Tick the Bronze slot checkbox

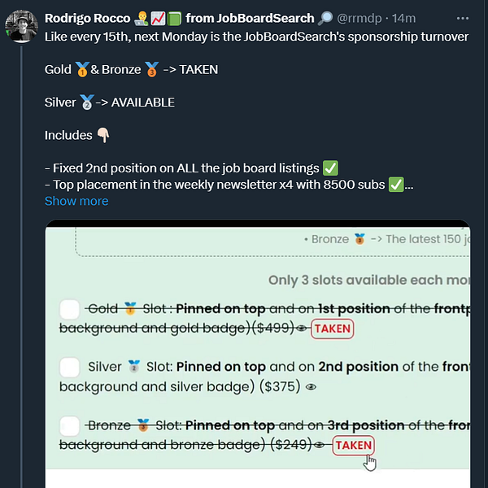tap(69, 425)
